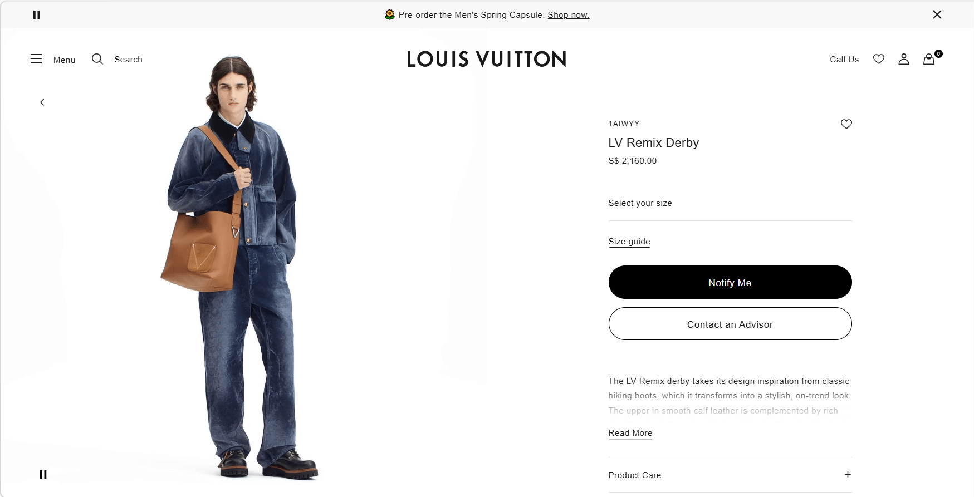Expand description with Read More

630,433
